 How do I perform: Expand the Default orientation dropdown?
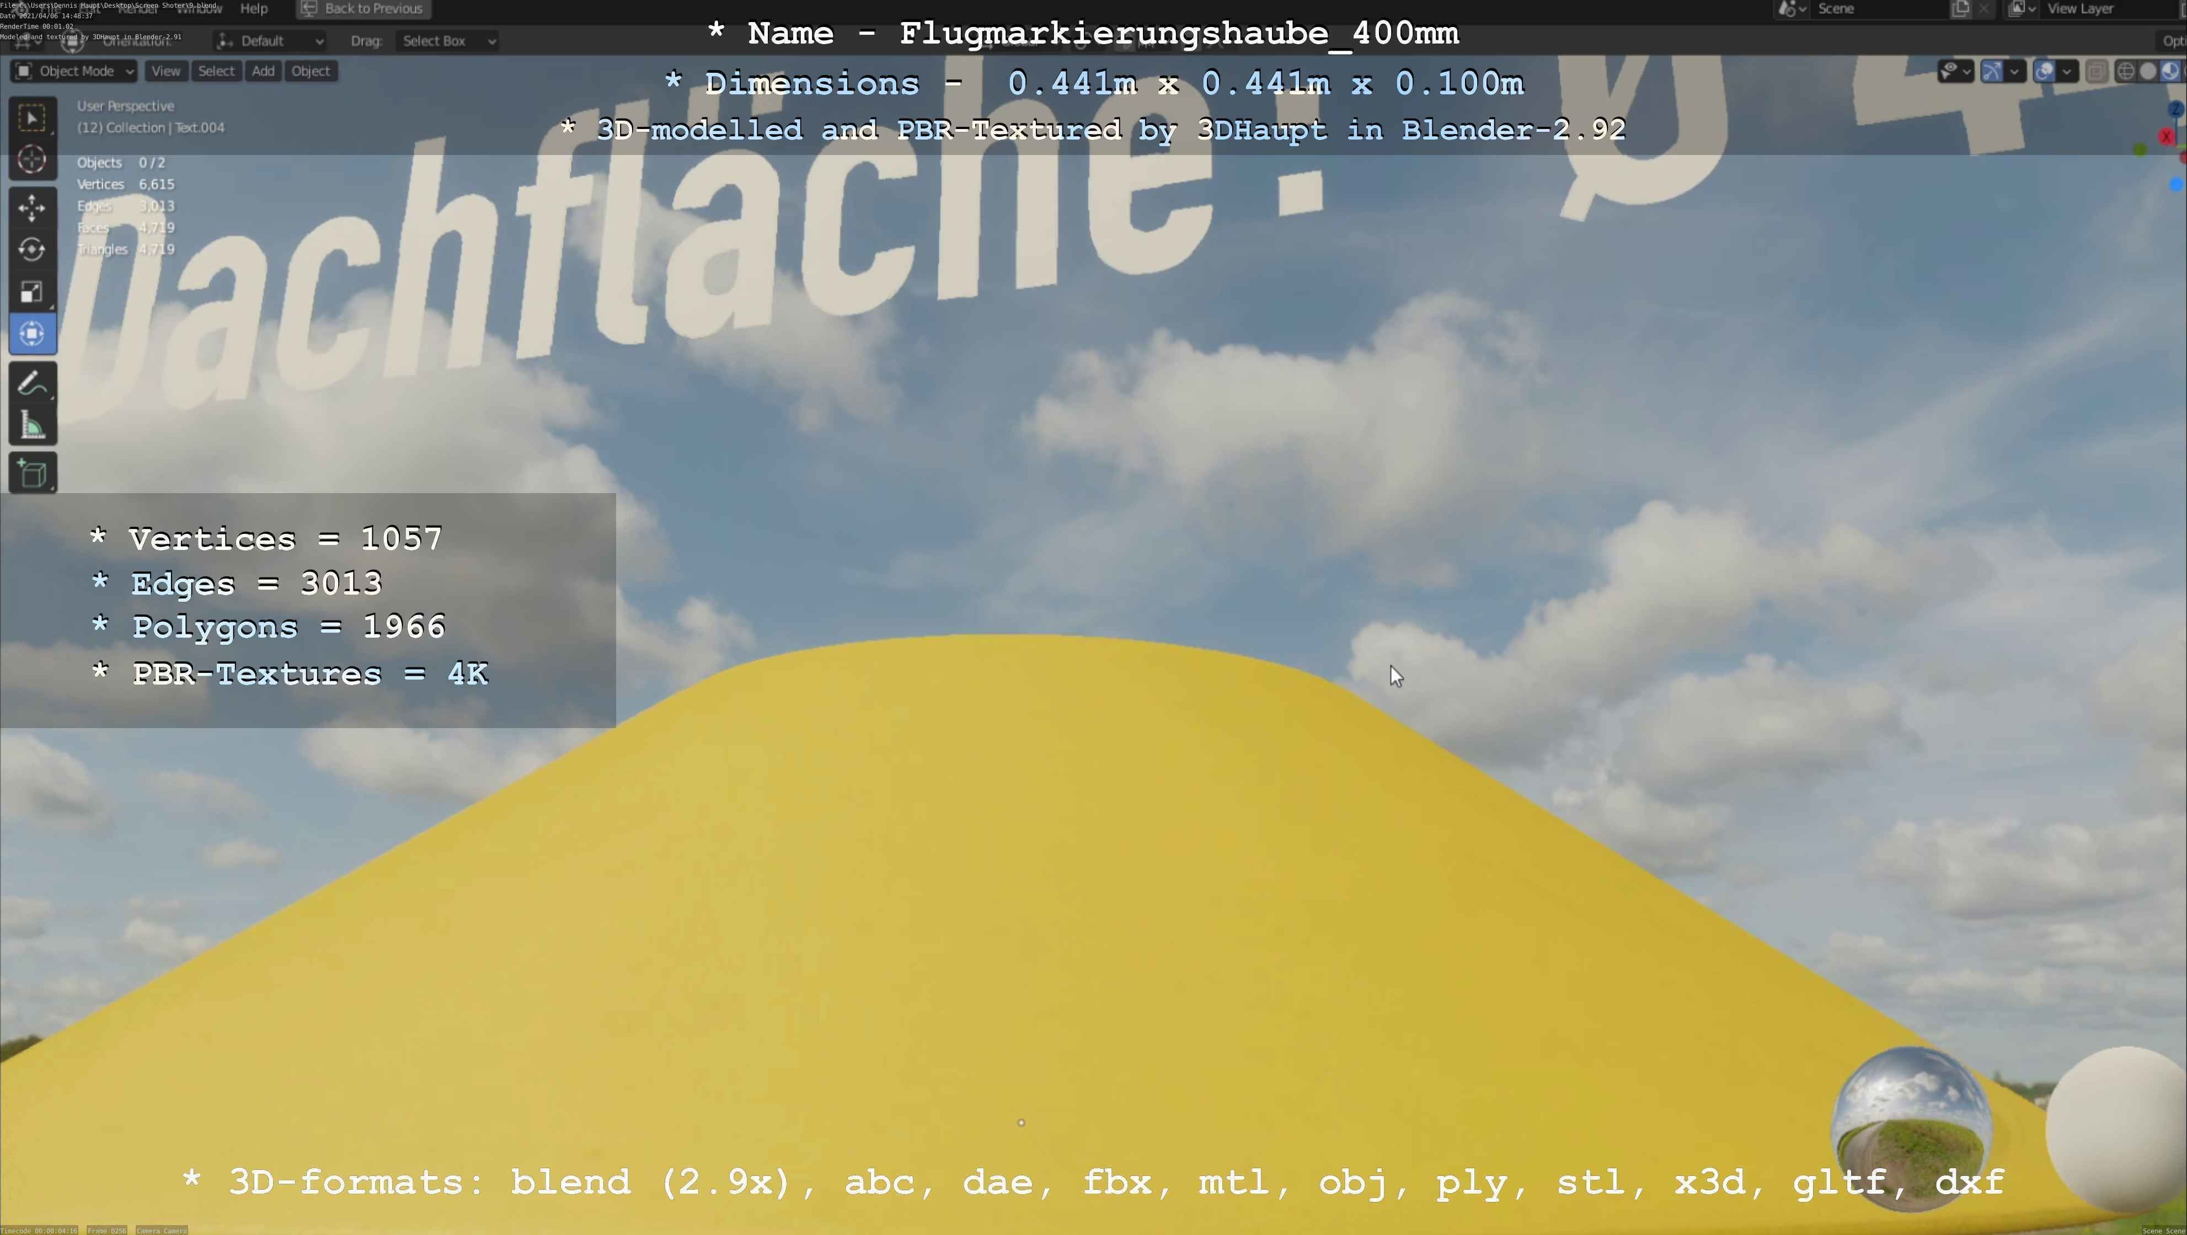(x=270, y=41)
